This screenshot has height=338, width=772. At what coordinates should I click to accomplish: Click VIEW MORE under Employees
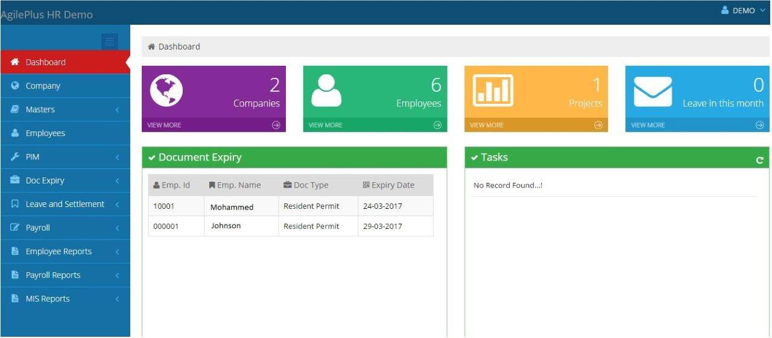coord(325,125)
